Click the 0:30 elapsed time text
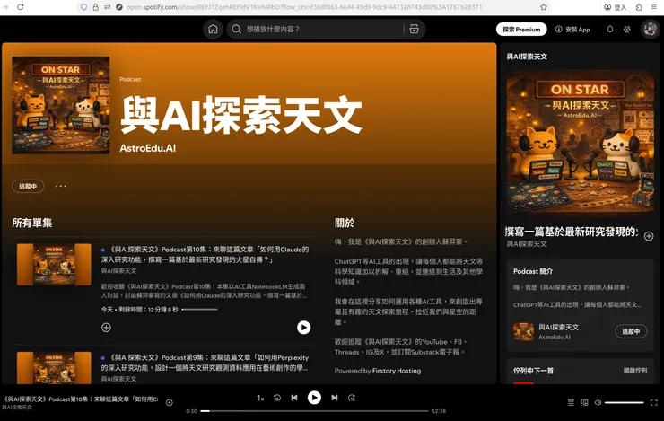The image size is (664, 421). click(x=191, y=411)
